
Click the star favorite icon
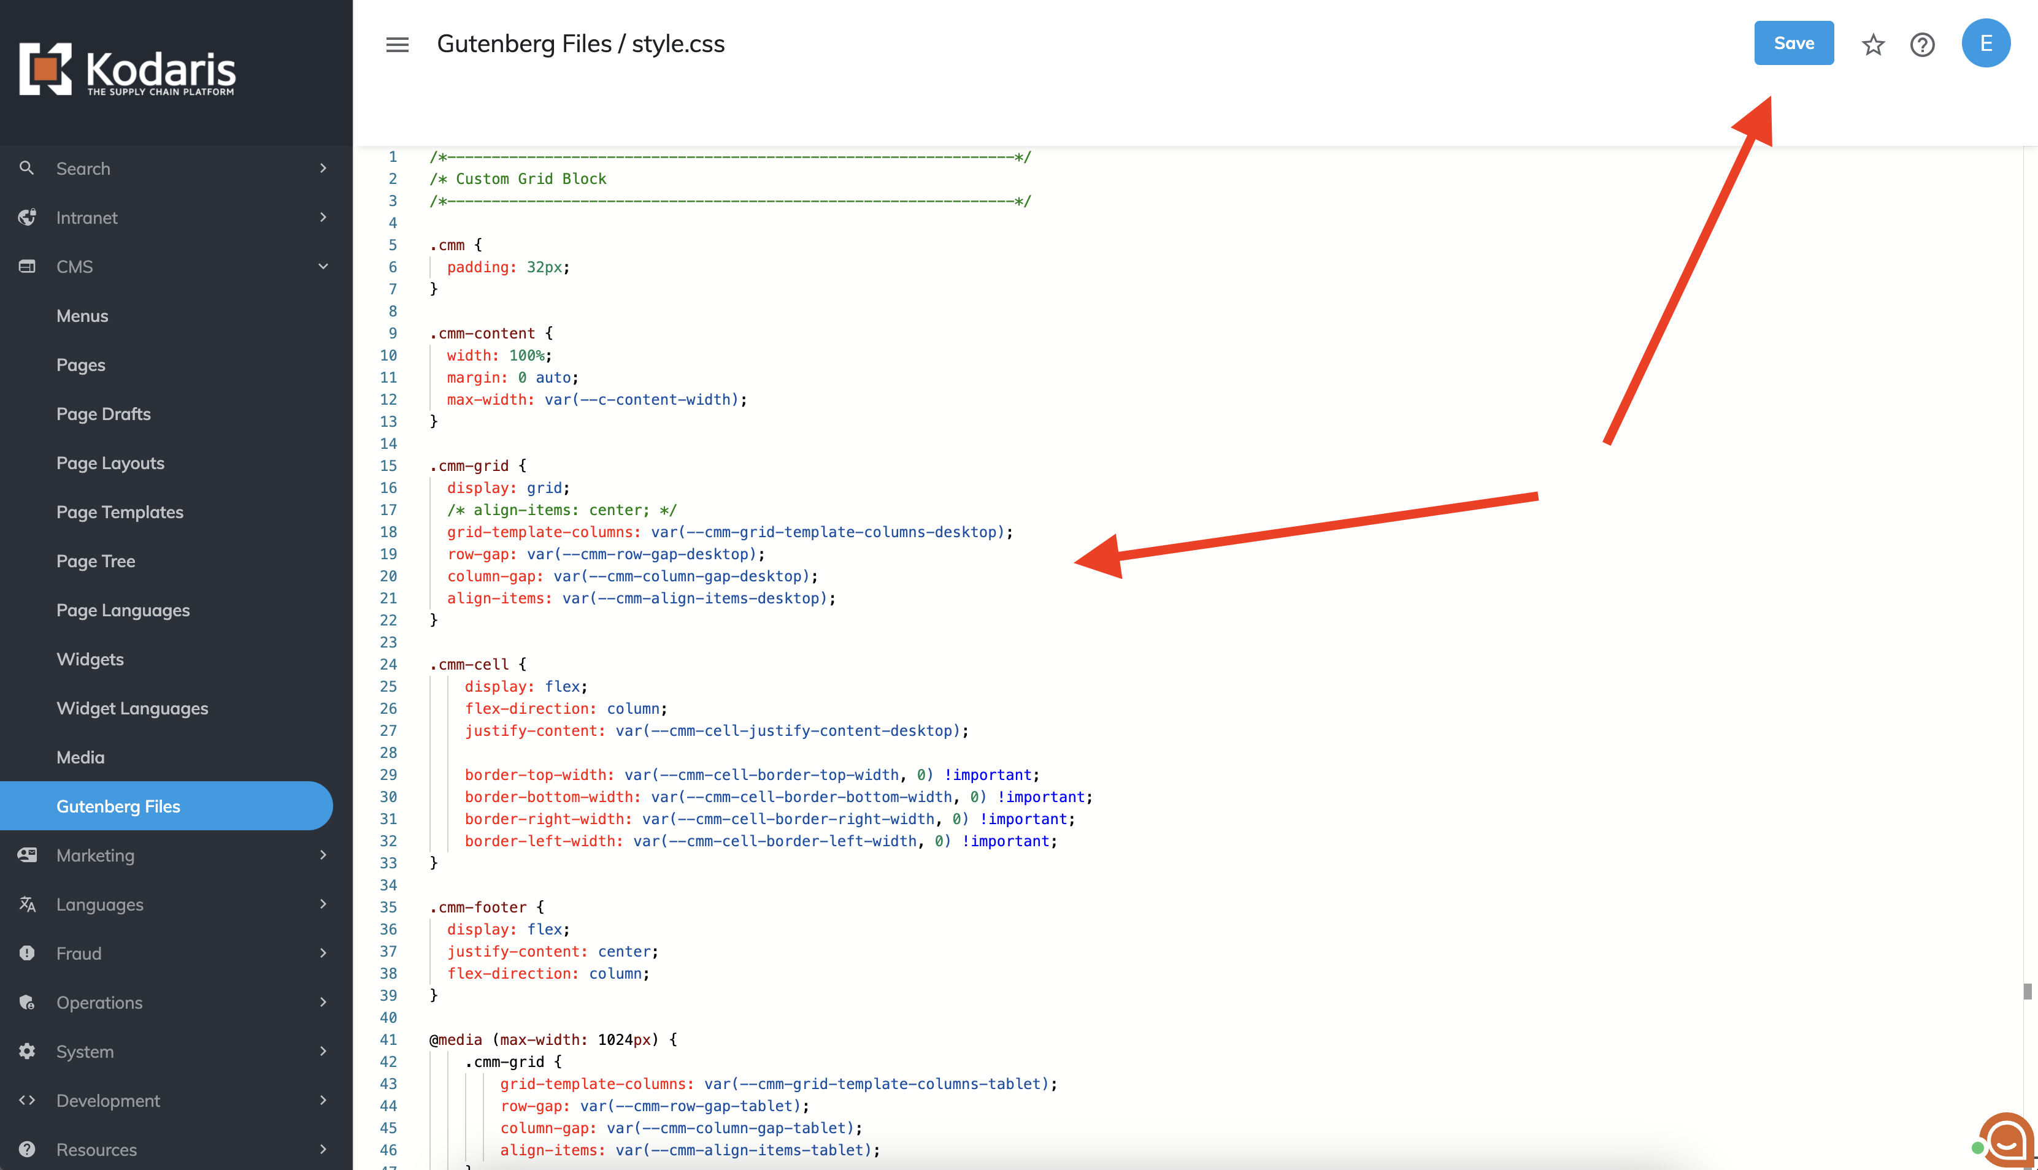click(x=1873, y=44)
